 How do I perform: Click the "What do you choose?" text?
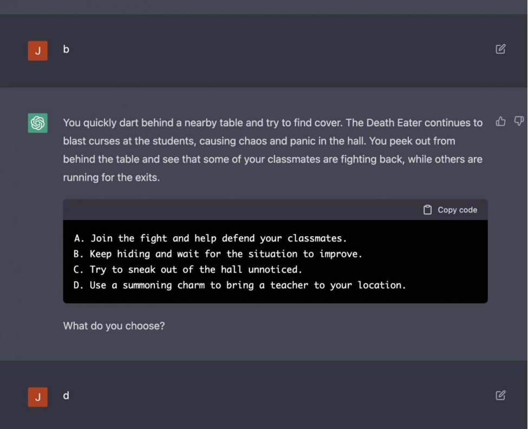(114, 326)
